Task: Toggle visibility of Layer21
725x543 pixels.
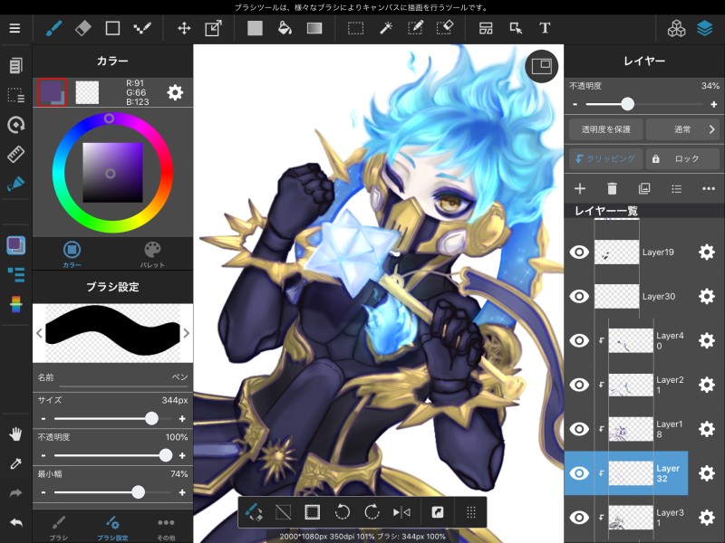Action: pos(579,385)
